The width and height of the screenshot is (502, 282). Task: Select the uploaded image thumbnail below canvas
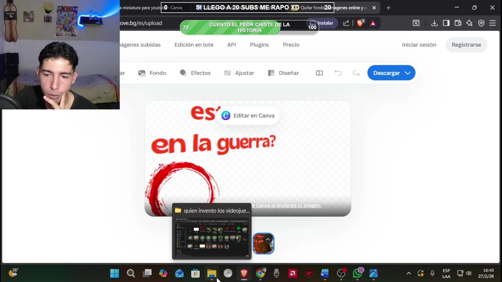pyautogui.click(x=264, y=244)
